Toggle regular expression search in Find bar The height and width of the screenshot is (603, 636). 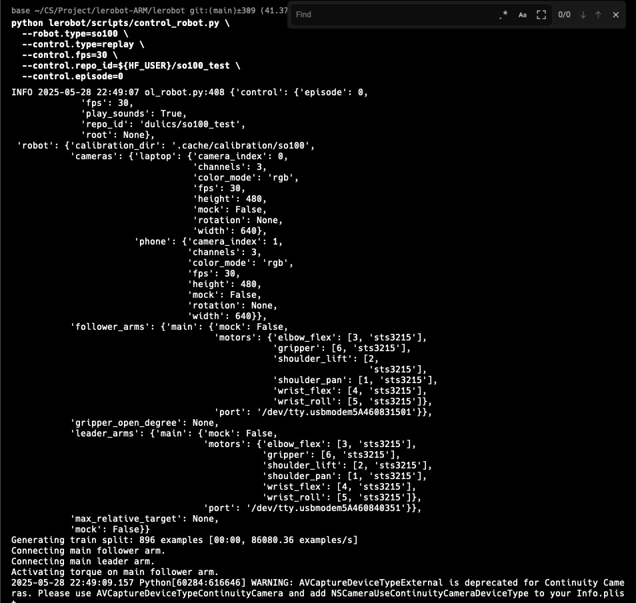503,15
